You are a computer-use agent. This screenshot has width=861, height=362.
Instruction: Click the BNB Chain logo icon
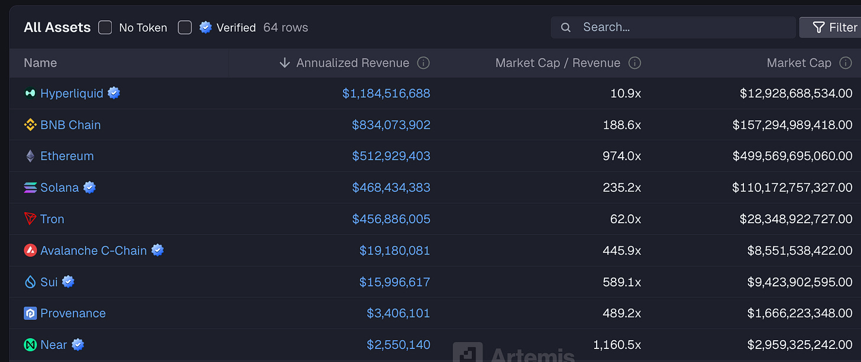click(30, 125)
